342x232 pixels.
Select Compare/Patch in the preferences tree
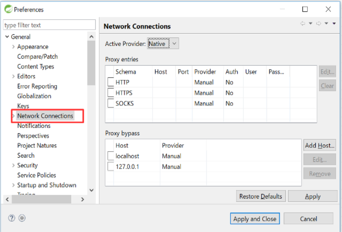[37, 56]
